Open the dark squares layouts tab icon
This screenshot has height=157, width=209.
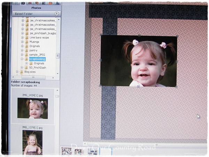44,3
